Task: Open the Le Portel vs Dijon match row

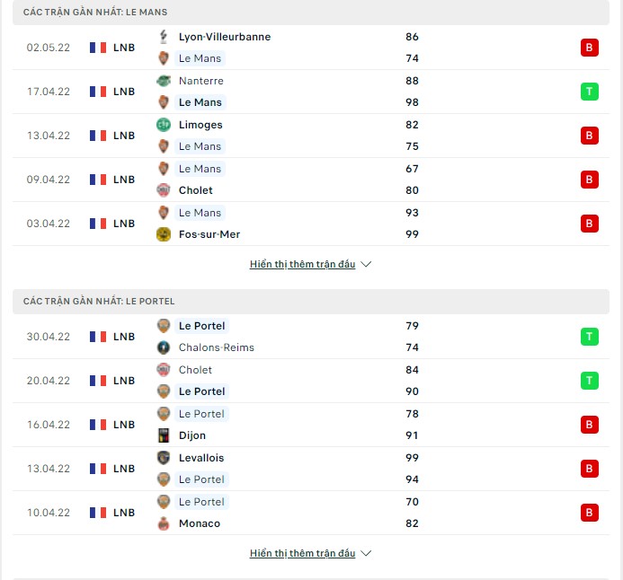Action: (311, 425)
